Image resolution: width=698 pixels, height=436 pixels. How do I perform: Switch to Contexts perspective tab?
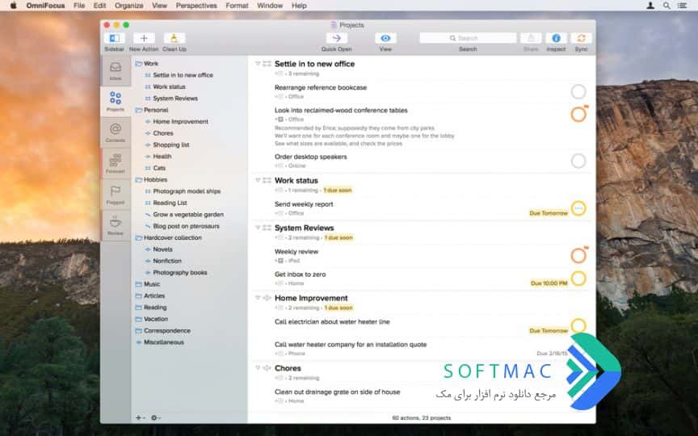[116, 132]
